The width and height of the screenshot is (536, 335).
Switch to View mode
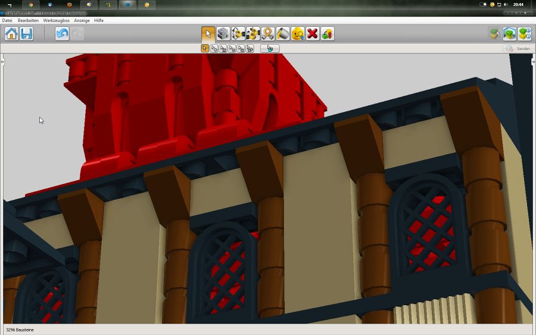(x=509, y=34)
